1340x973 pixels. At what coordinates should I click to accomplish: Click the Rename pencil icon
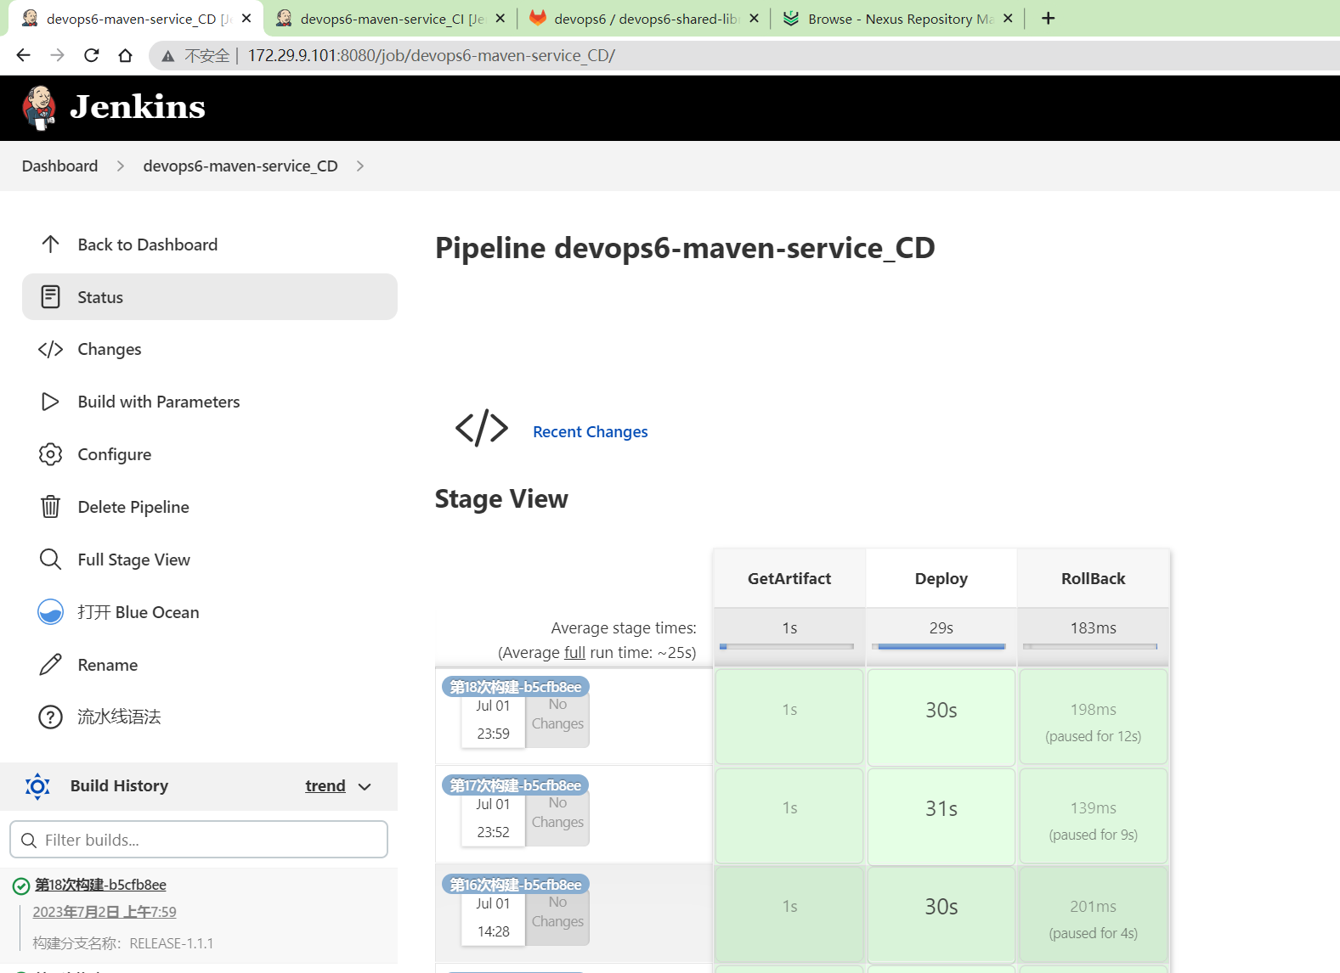(x=50, y=665)
